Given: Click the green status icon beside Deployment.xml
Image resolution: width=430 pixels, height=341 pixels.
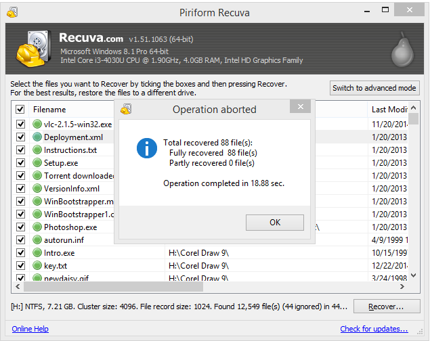Looking at the screenshot, I should pyautogui.click(x=37, y=137).
